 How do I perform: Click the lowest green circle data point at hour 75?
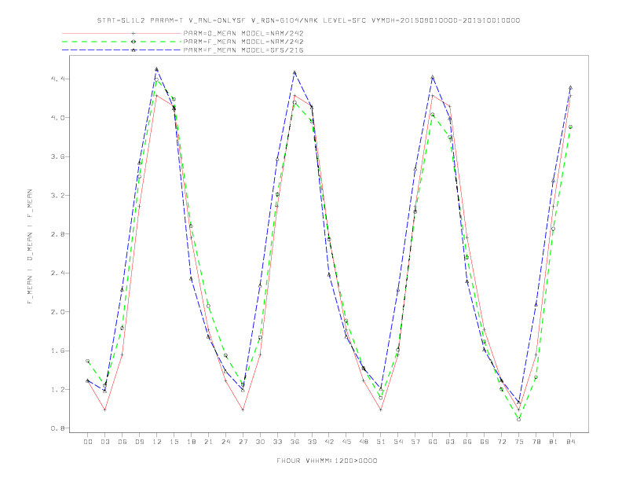point(519,419)
